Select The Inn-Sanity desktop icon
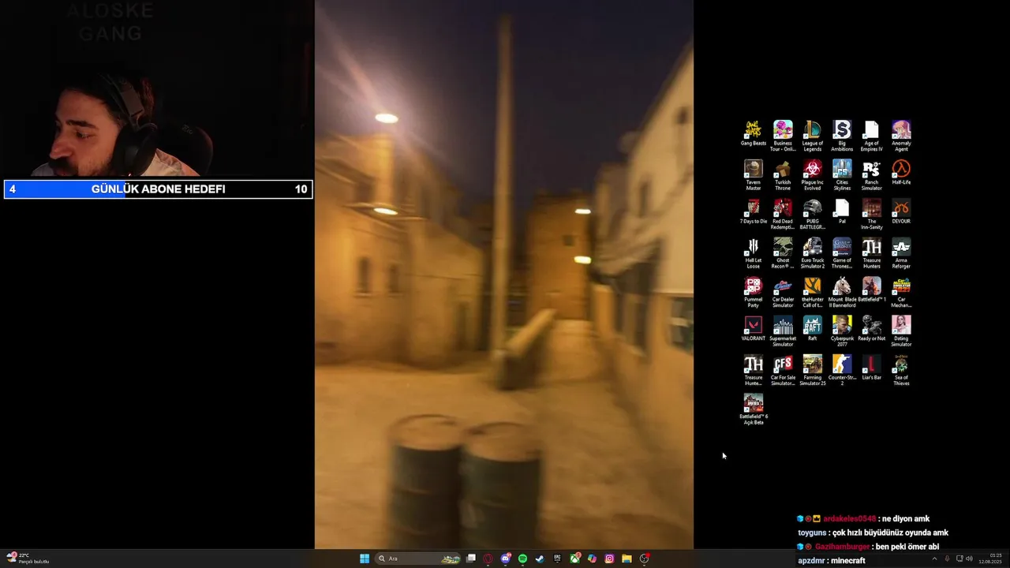Screen dimensions: 1010x568 pos(871,214)
